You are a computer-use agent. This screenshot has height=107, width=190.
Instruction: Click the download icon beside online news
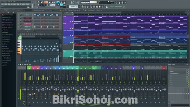tap(107, 7)
